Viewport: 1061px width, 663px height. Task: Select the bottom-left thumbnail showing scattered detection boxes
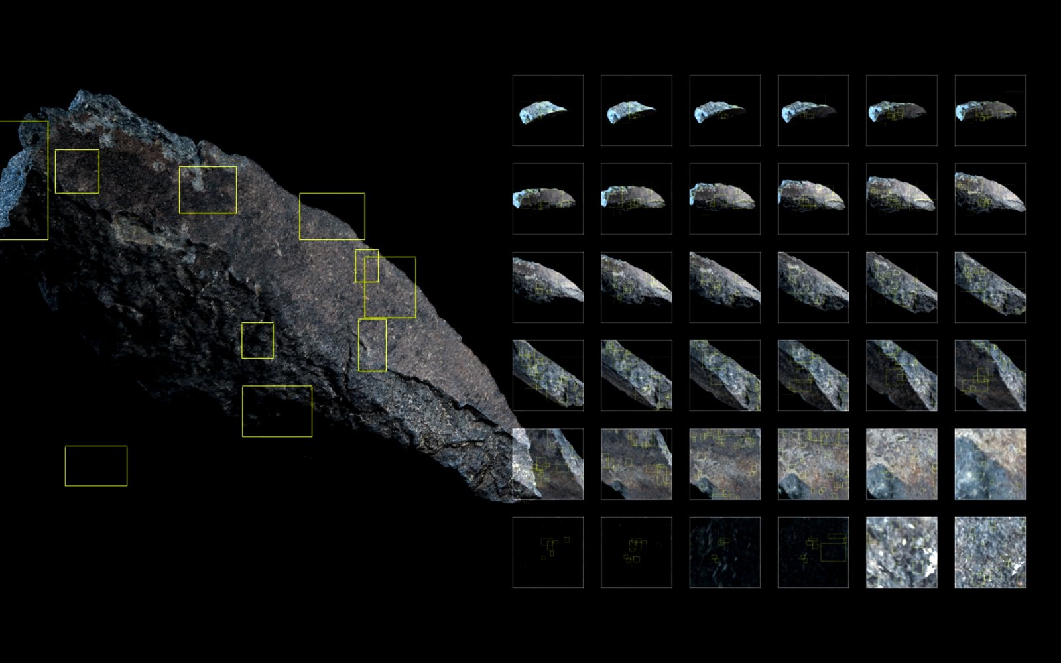tap(547, 550)
